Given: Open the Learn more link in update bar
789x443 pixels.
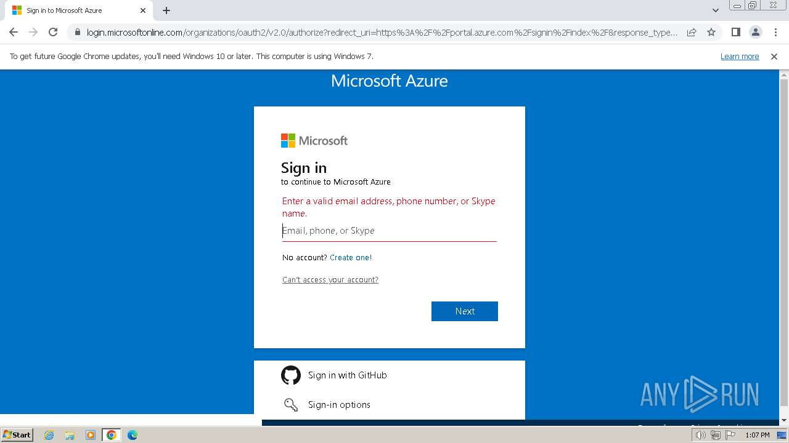Looking at the screenshot, I should tap(740, 57).
